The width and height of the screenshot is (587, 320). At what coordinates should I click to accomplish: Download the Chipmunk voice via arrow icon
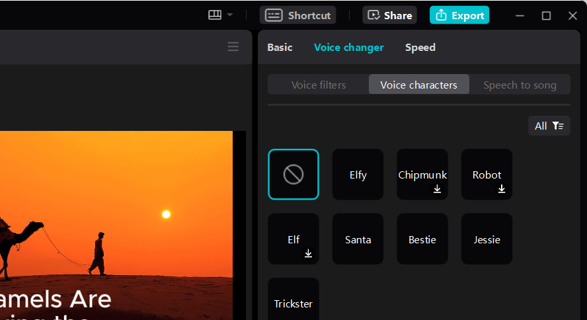(x=437, y=189)
